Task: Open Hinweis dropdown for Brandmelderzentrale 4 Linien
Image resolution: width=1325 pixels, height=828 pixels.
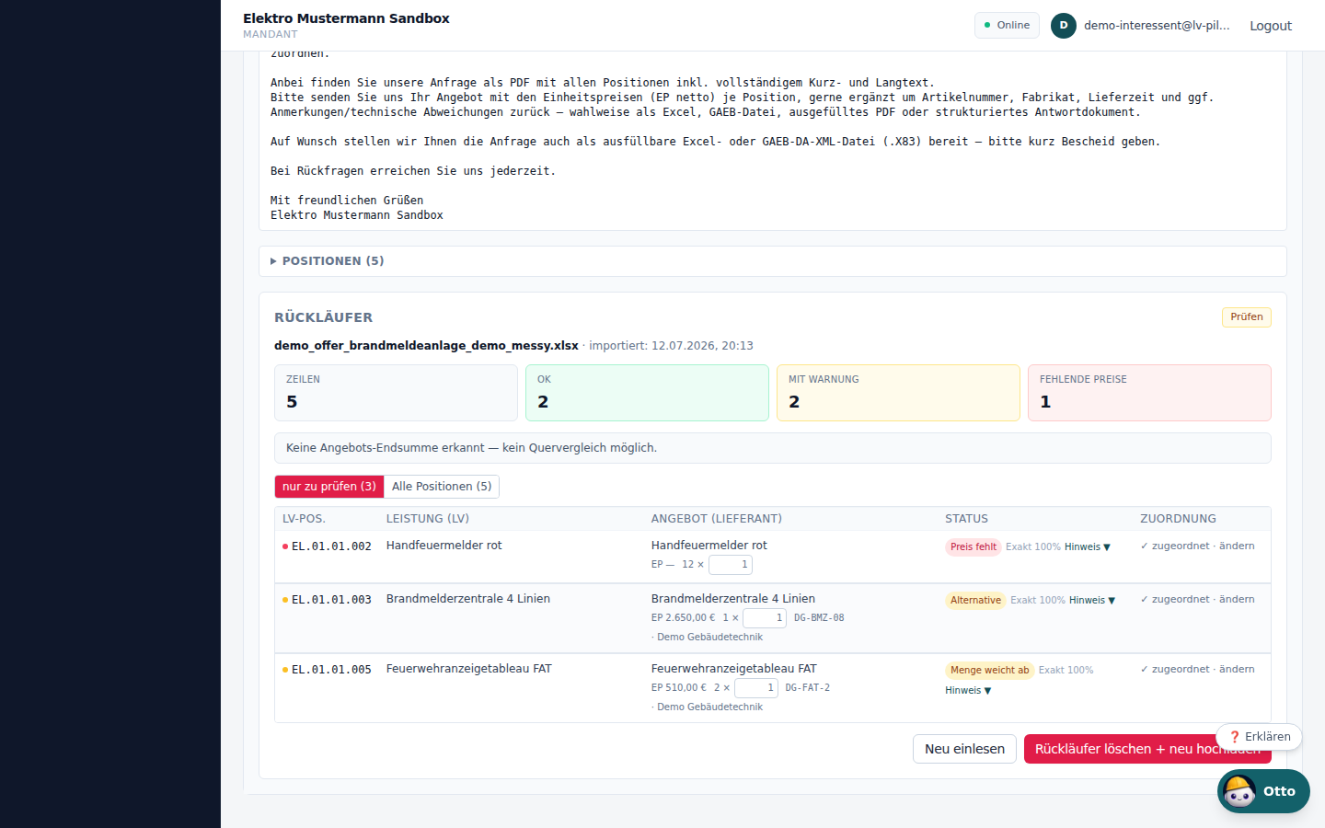Action: point(1091,600)
